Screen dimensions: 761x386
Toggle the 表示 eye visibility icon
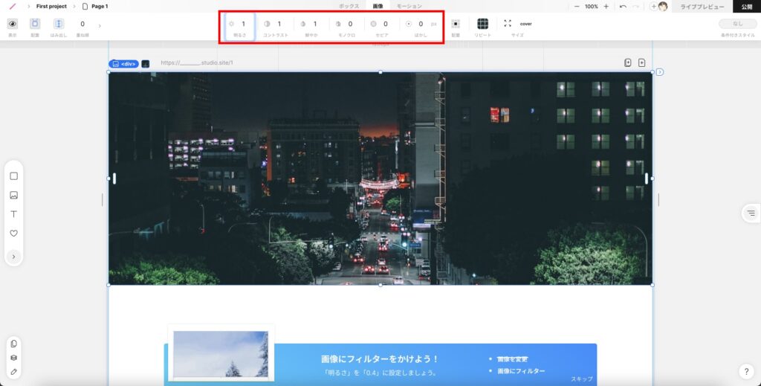[x=13, y=24]
